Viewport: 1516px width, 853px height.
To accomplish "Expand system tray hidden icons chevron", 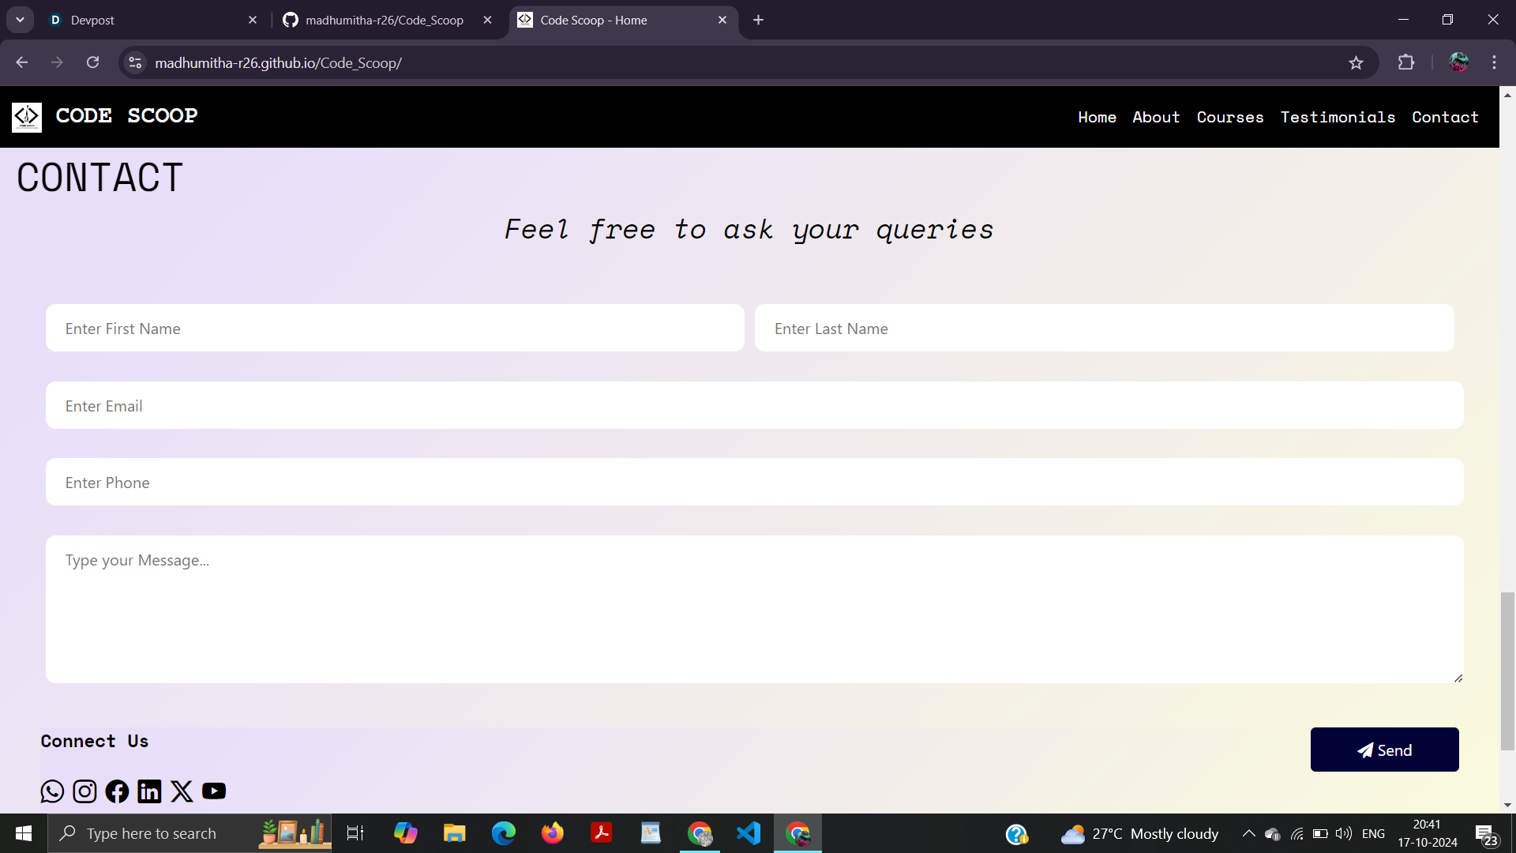I will tap(1248, 833).
